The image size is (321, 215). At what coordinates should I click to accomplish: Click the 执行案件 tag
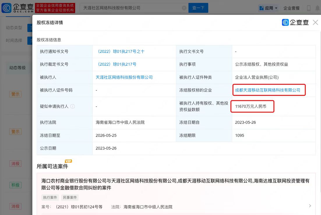(x=50, y=198)
